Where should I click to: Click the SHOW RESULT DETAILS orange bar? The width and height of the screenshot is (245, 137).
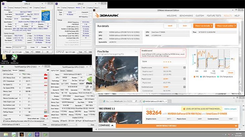[177, 126]
